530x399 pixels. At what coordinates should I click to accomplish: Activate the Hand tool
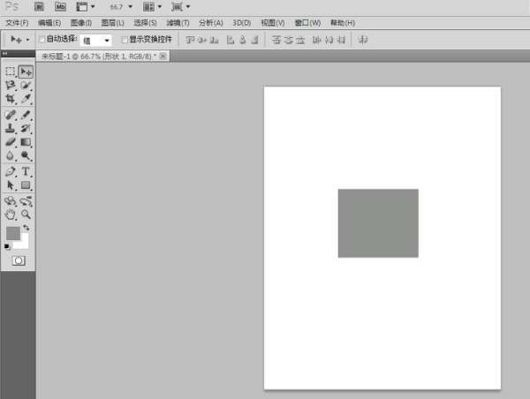[11, 215]
